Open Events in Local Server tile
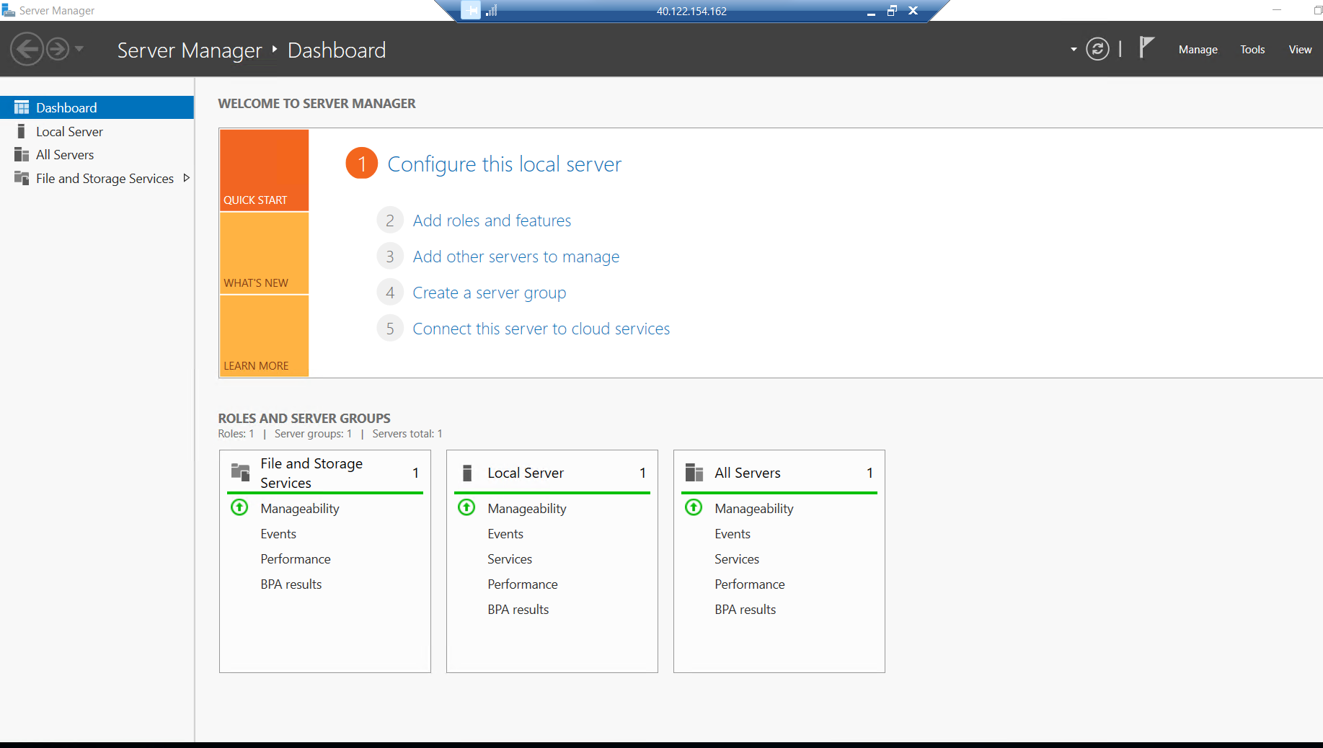The width and height of the screenshot is (1323, 748). (x=505, y=534)
